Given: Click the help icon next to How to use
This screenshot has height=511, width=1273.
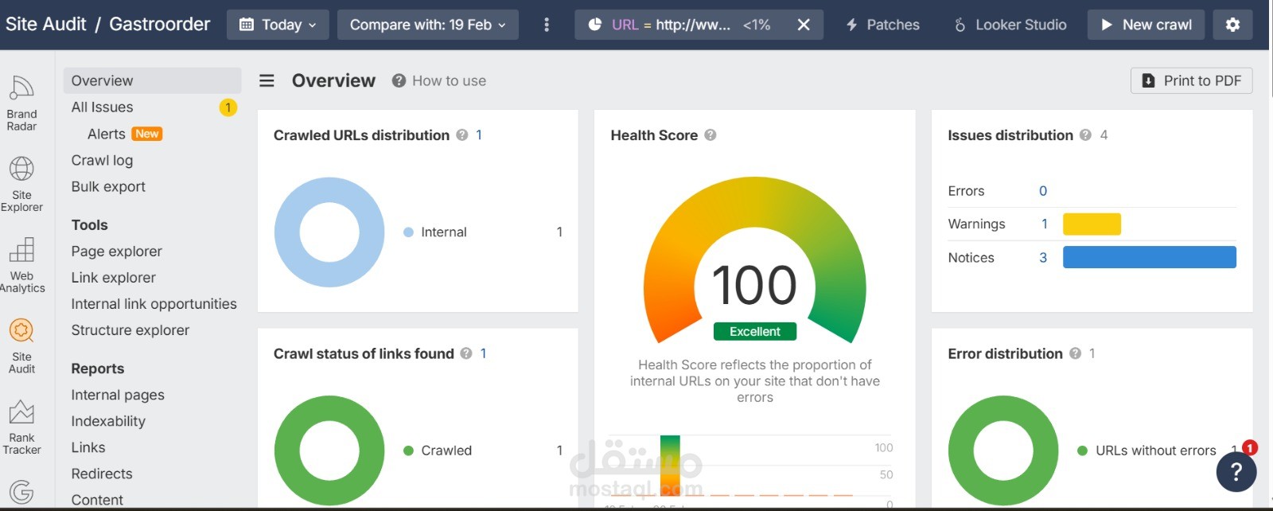Looking at the screenshot, I should pyautogui.click(x=399, y=80).
